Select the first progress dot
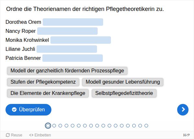This screenshot has width=194, height=139. point(48,125)
